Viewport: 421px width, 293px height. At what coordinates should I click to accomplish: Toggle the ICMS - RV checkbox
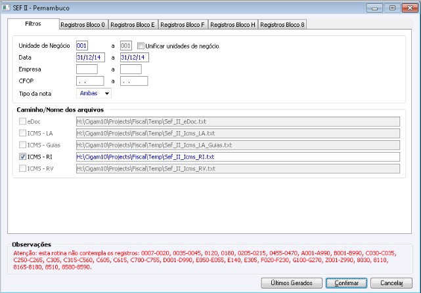[x=22, y=168]
